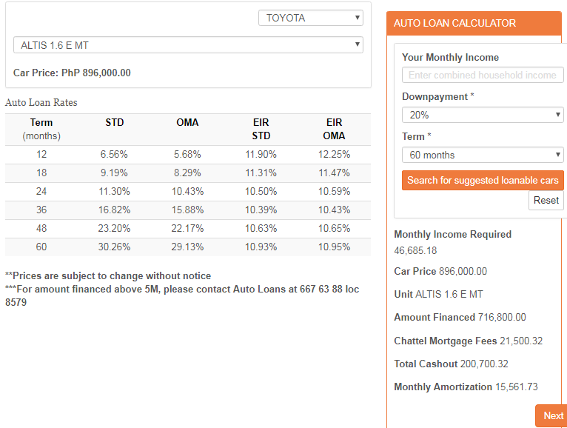The image size is (567, 428).
Task: Click the Unit ALTIS 1.6 E MT line
Action: tap(438, 294)
